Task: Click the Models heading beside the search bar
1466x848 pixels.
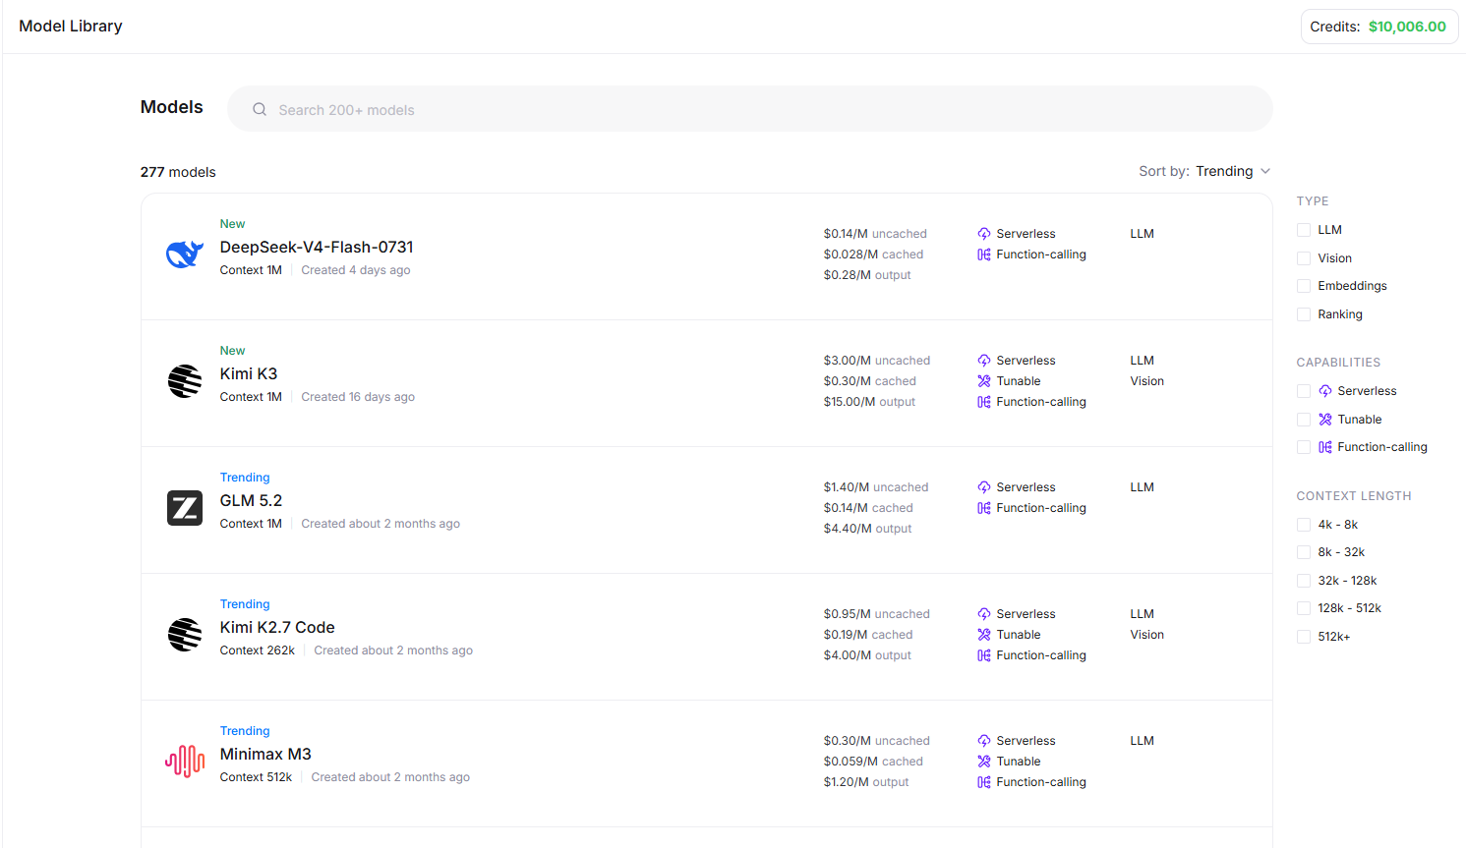Action: point(172,107)
